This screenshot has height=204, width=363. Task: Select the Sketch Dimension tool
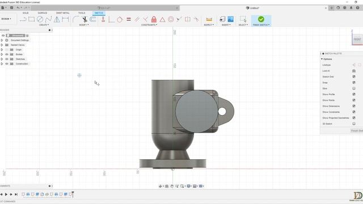point(66,19)
